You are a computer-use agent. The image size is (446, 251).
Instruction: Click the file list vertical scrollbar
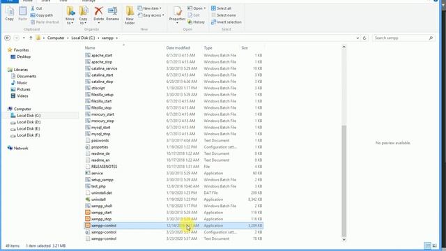click(x=344, y=181)
